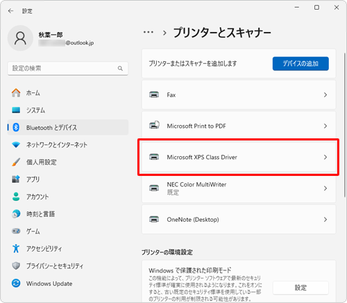Click the user profile avatar
347x303 pixels.
(20, 38)
